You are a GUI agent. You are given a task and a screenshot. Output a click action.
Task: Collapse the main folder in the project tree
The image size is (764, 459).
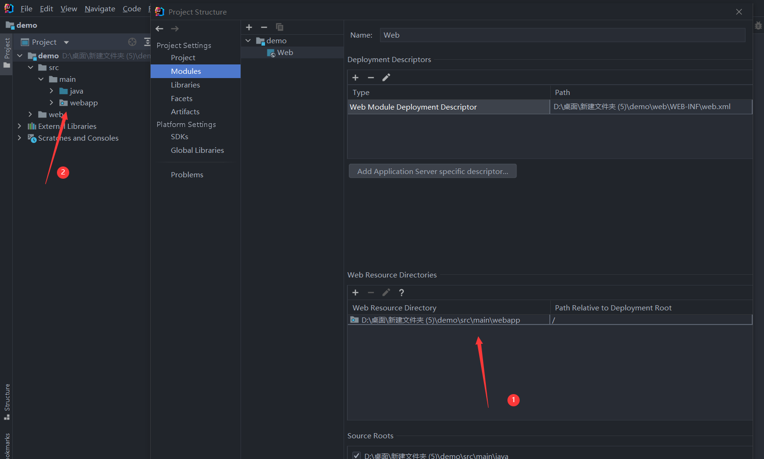[x=41, y=79]
